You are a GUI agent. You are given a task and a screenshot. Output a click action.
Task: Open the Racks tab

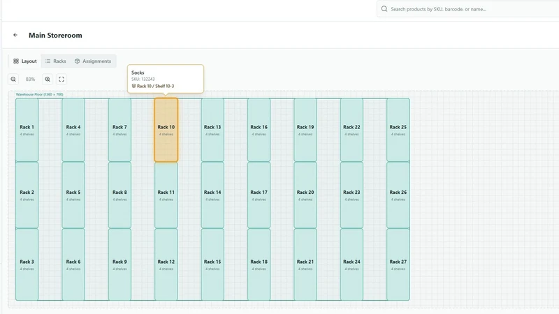click(x=56, y=61)
